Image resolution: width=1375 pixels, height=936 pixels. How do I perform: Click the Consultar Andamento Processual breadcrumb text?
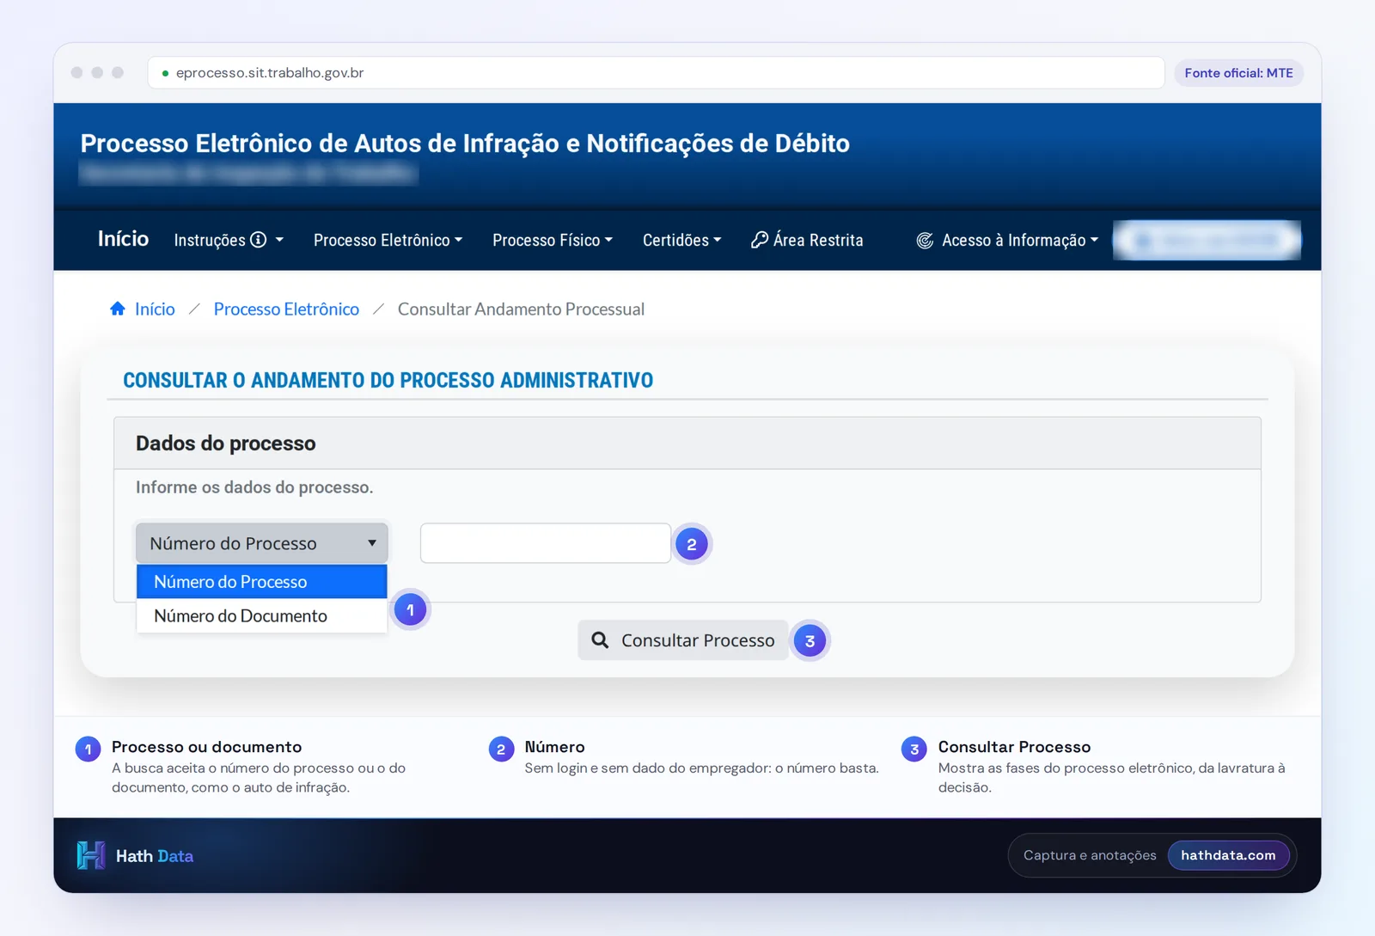tap(521, 309)
